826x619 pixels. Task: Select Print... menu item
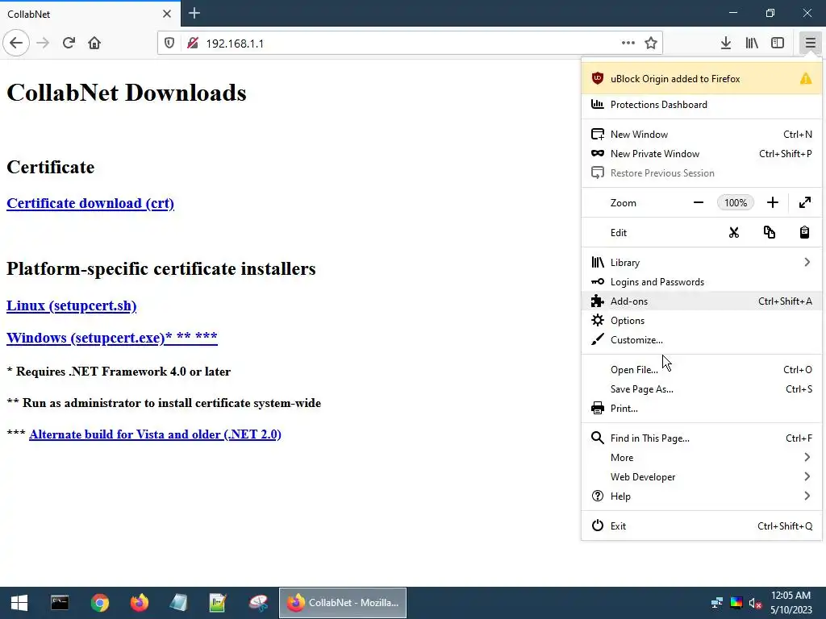(x=701, y=409)
